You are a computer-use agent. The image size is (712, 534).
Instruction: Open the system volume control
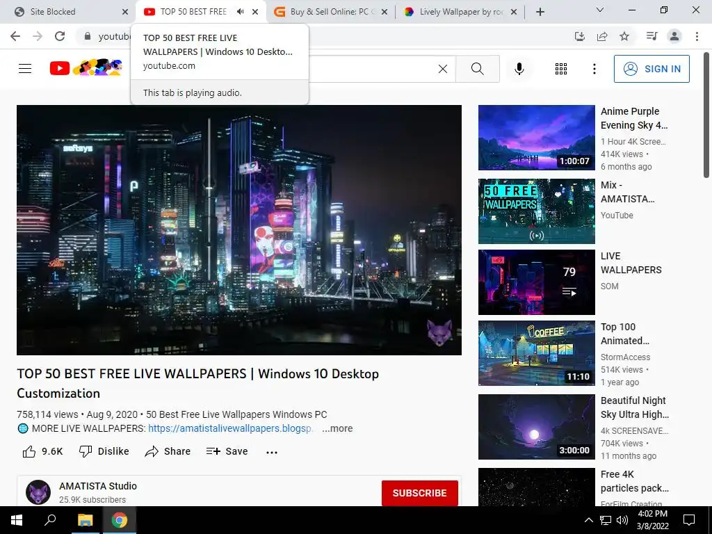click(x=622, y=520)
